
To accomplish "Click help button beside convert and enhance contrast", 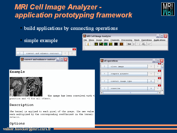I will [20, 53].
